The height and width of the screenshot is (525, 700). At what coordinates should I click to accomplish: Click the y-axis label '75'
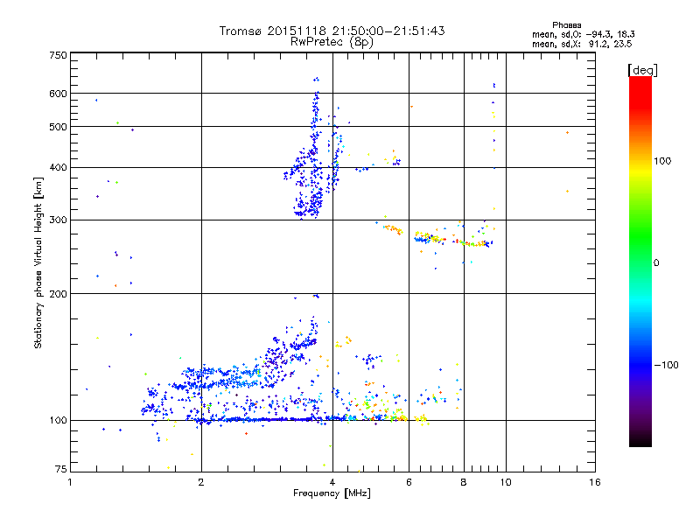[x=61, y=469]
